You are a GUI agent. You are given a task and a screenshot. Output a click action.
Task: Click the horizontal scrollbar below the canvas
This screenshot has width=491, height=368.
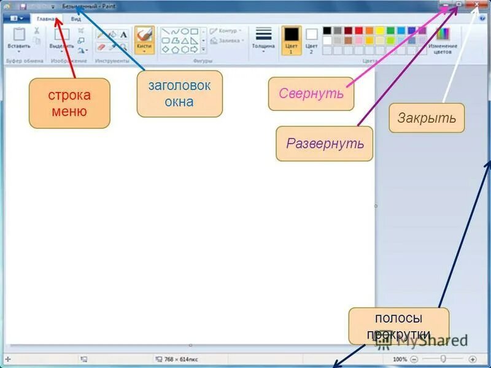[x=184, y=347]
